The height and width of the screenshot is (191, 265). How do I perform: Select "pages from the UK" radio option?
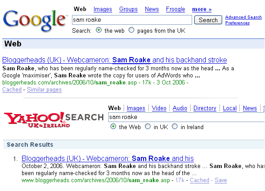[132, 31]
